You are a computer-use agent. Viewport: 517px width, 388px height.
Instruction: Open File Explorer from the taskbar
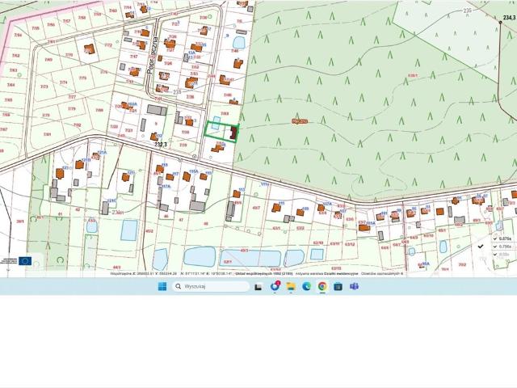pyautogui.click(x=290, y=286)
